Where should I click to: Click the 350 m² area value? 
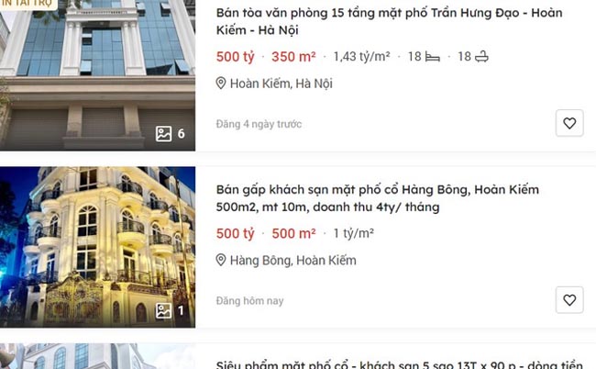(x=293, y=57)
